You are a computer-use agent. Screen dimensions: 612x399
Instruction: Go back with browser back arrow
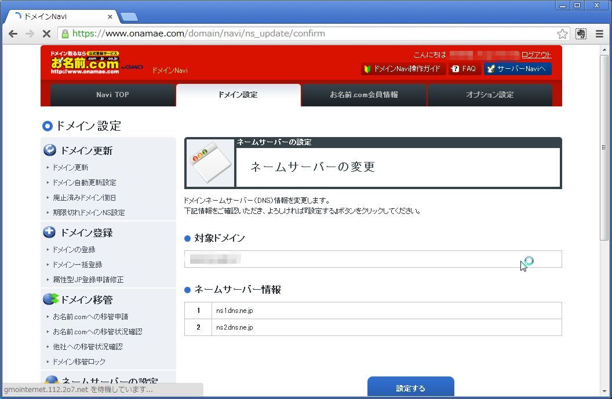[13, 34]
